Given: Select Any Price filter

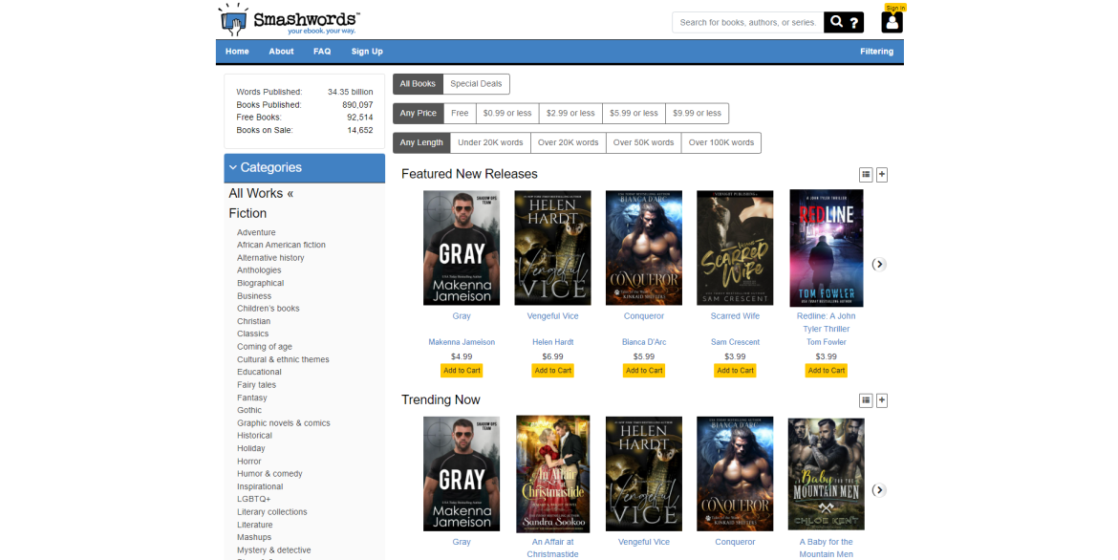Looking at the screenshot, I should point(418,113).
